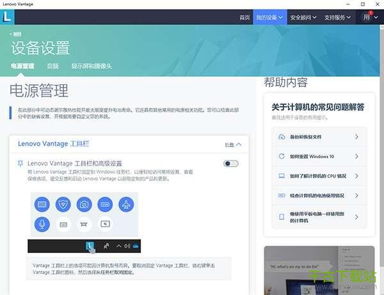
Task: Open the 如何了解计算机的 CPU 情况 help article
Action: [319, 176]
